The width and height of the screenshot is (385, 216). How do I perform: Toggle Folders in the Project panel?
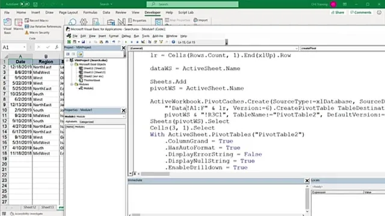click(x=80, y=54)
